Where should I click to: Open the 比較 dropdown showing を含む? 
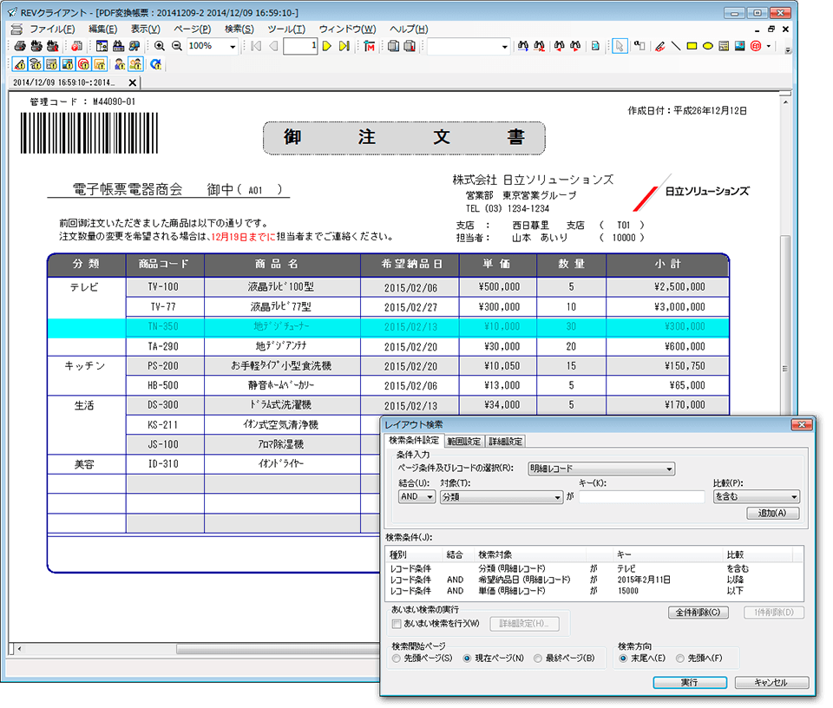point(755,497)
